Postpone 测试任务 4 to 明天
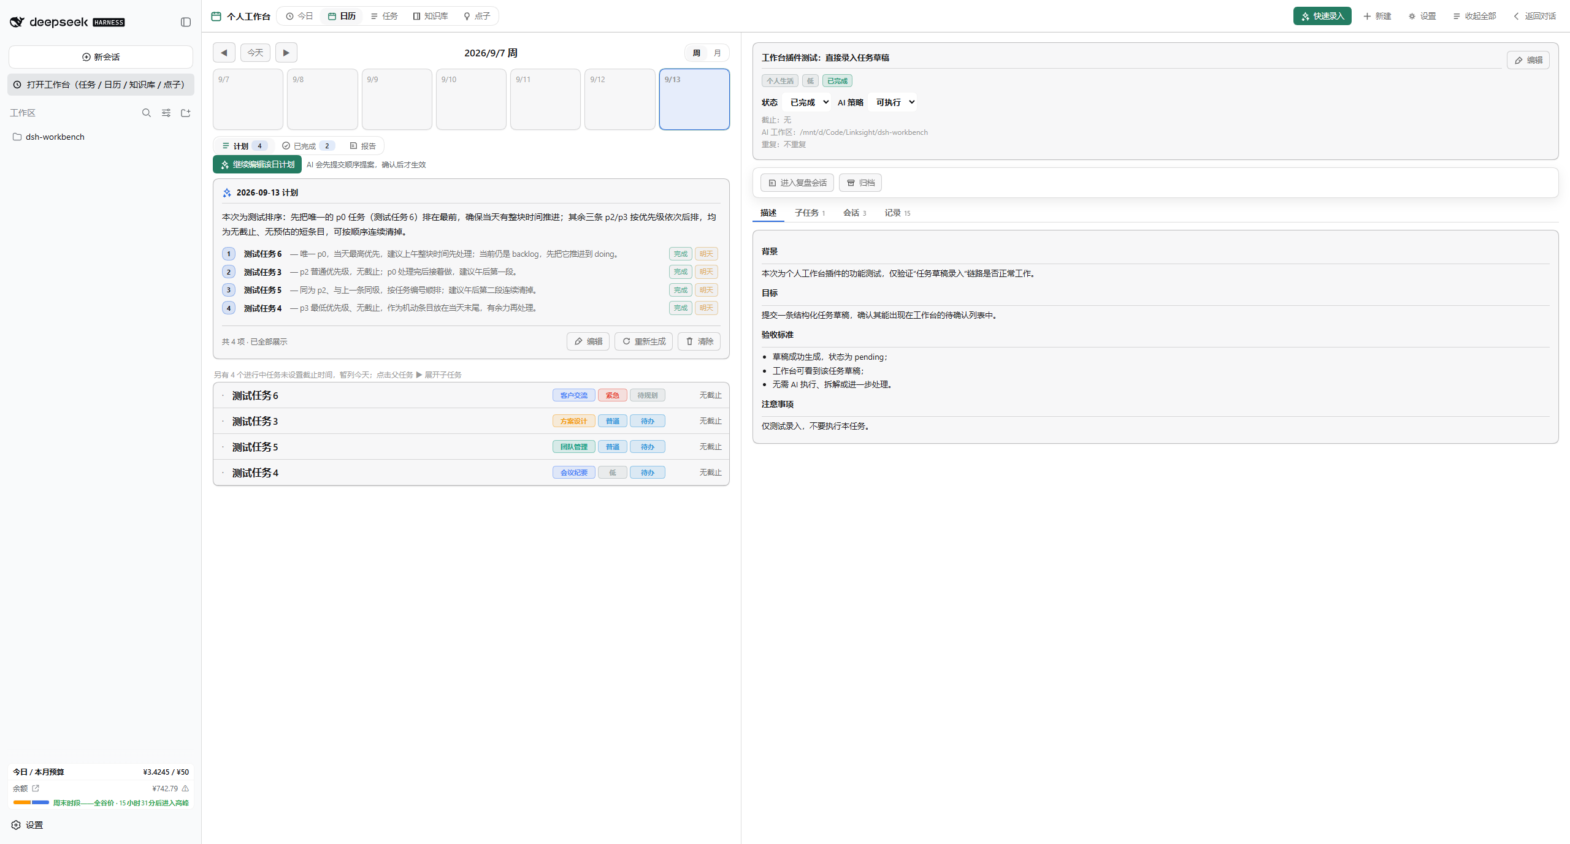This screenshot has width=1570, height=844. coord(706,308)
